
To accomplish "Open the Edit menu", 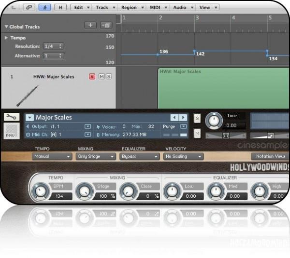I will [81, 7].
